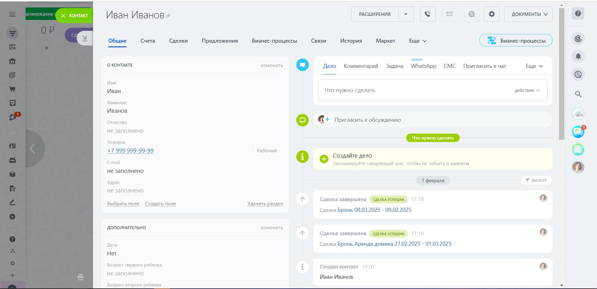The image size is (597, 289).
Task: Expand the действия dropdown in the activity field
Action: pyautogui.click(x=527, y=90)
